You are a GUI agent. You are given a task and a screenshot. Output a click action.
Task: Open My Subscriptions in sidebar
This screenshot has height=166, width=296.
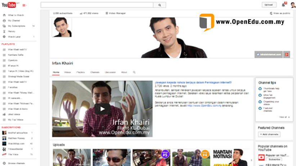point(17,26)
